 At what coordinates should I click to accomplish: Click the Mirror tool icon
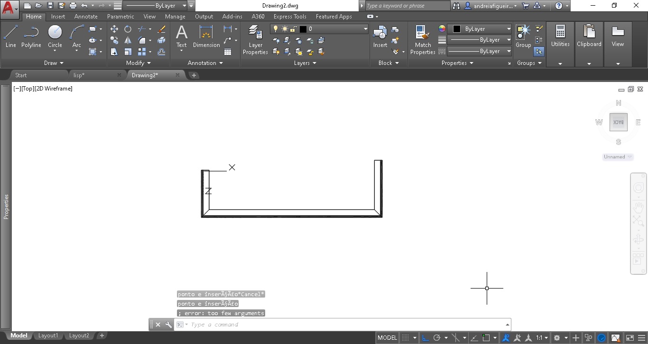point(128,40)
